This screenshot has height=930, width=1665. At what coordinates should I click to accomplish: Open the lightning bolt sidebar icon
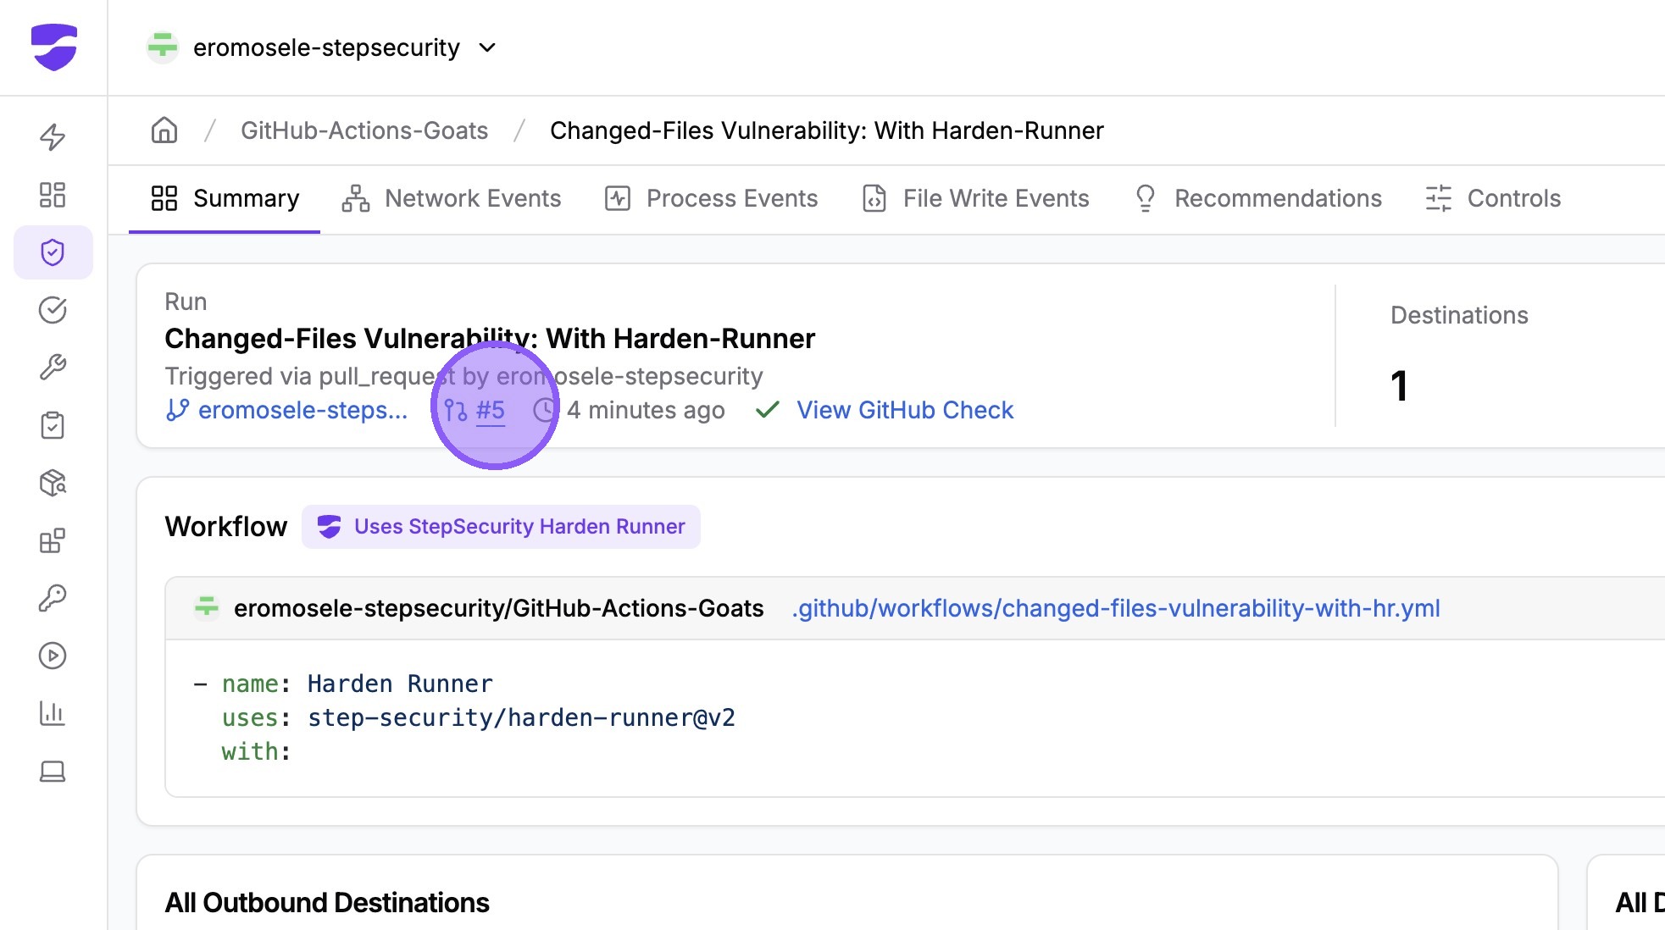(53, 137)
